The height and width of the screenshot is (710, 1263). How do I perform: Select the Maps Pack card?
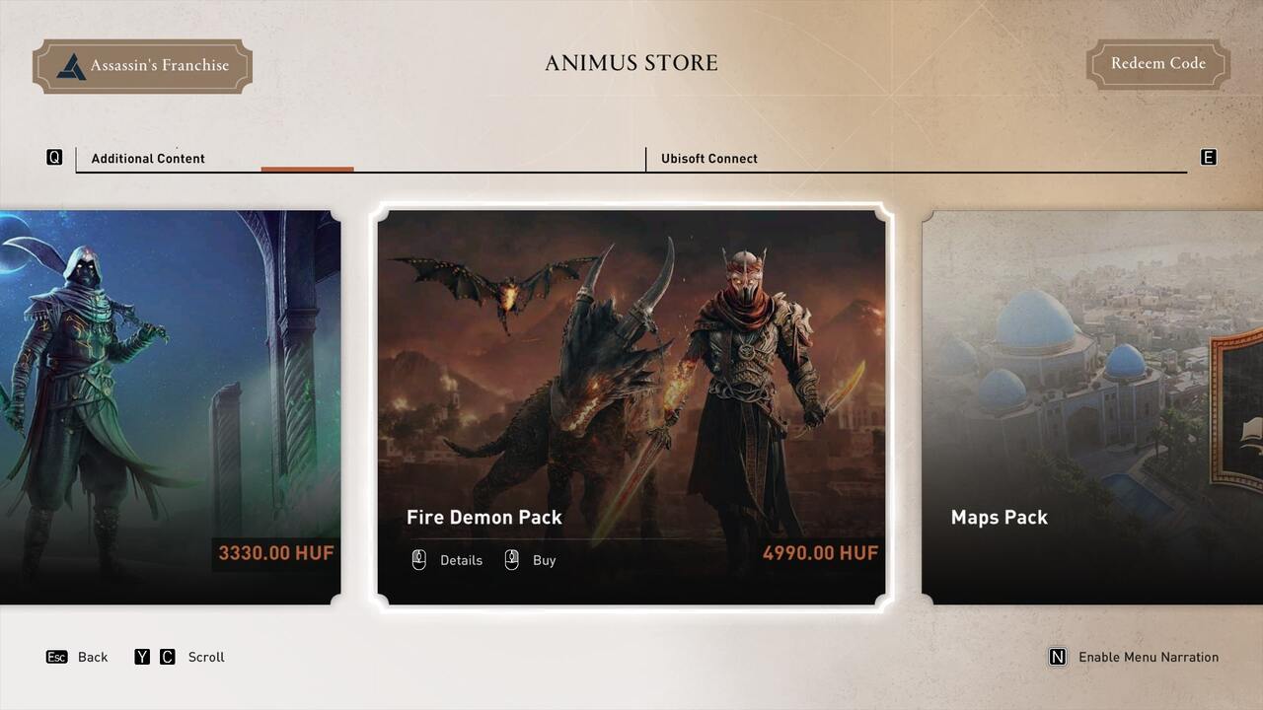coord(1092,407)
